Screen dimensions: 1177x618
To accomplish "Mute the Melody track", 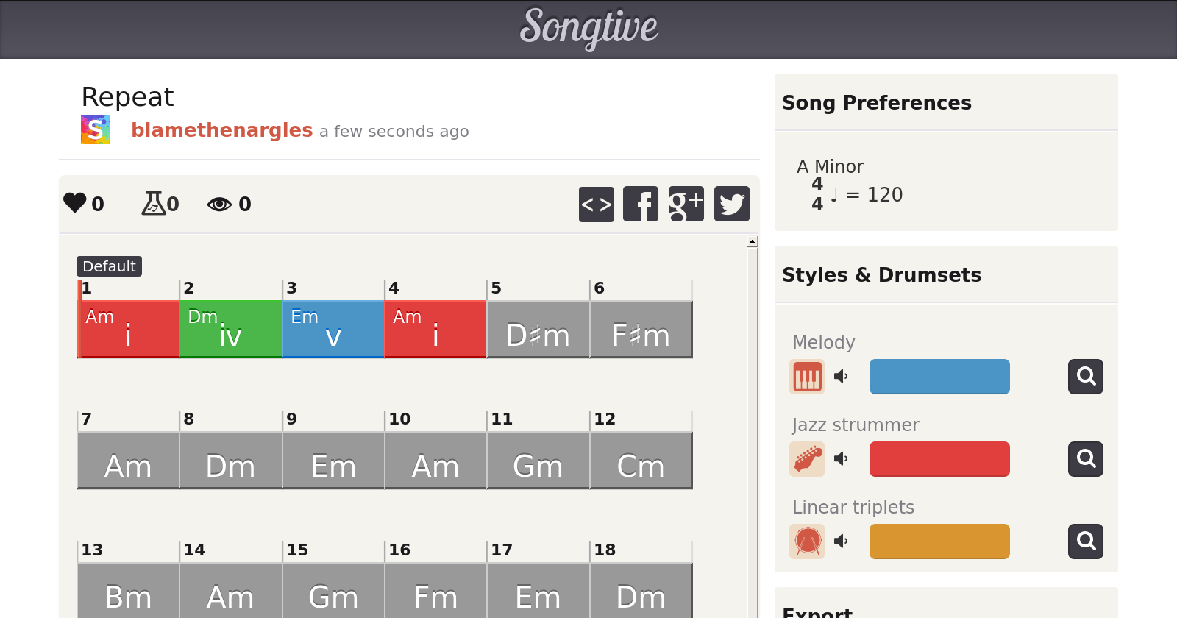I will point(841,377).
